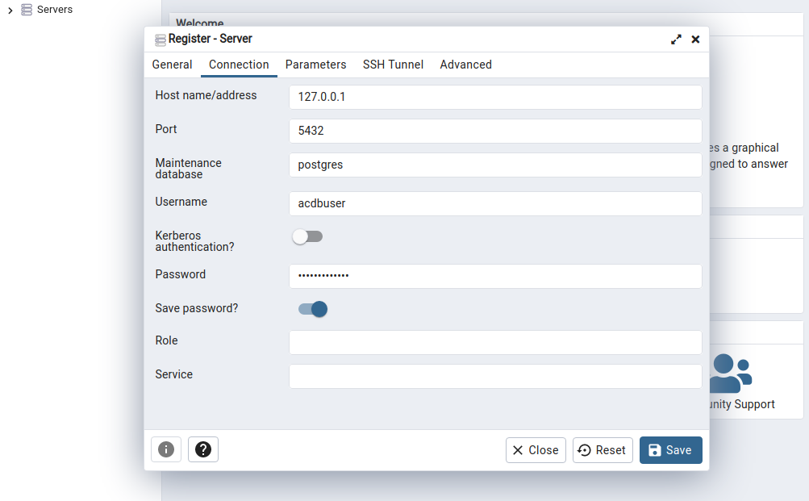This screenshot has height=501, width=809.
Task: Enable Kerberos authentication switch
Action: click(307, 236)
